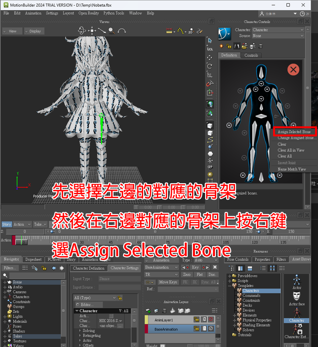Switch to the Controls tab
318x347 pixels.
[x=251, y=55]
